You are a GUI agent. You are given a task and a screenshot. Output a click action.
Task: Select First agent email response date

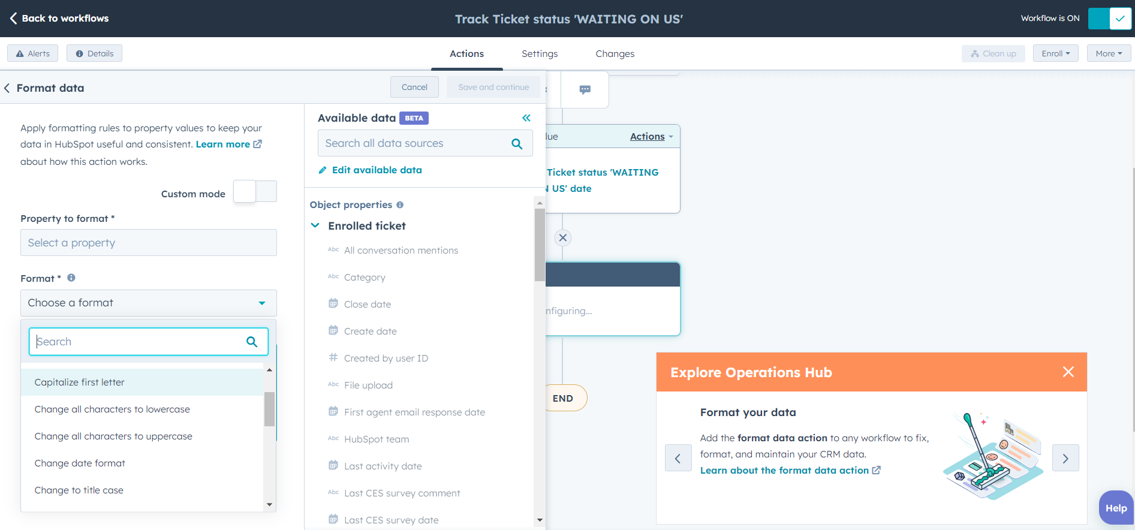pos(414,412)
